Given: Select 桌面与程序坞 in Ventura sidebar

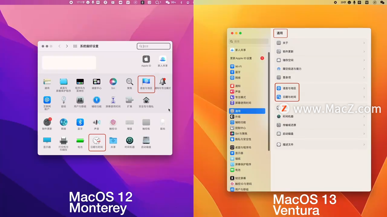Looking at the screenshot, I should point(241,147).
